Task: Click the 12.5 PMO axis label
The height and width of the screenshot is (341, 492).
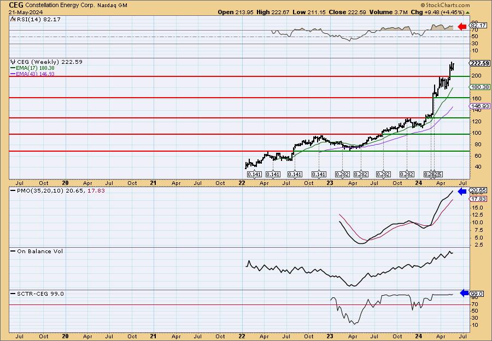Action: (x=477, y=215)
